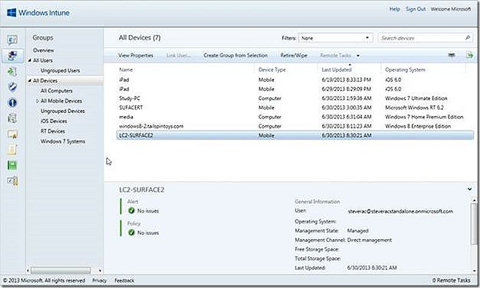Select RT Devices group
Screen dimensions: 480x288
pos(53,131)
